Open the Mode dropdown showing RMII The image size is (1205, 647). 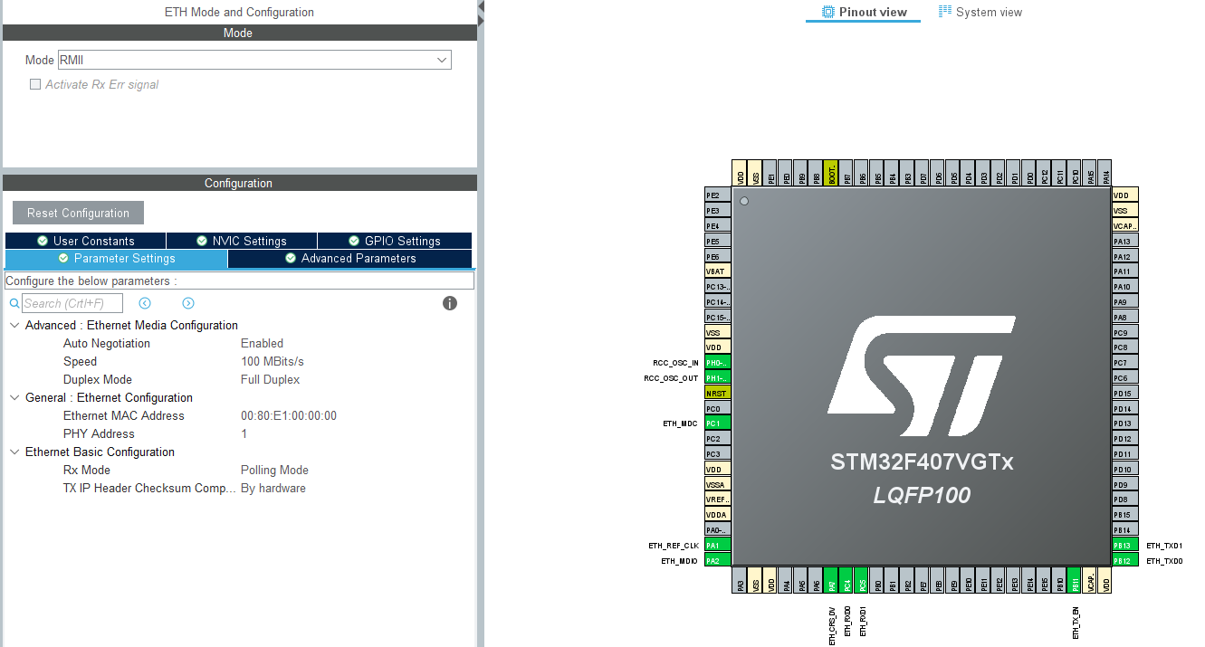click(441, 60)
